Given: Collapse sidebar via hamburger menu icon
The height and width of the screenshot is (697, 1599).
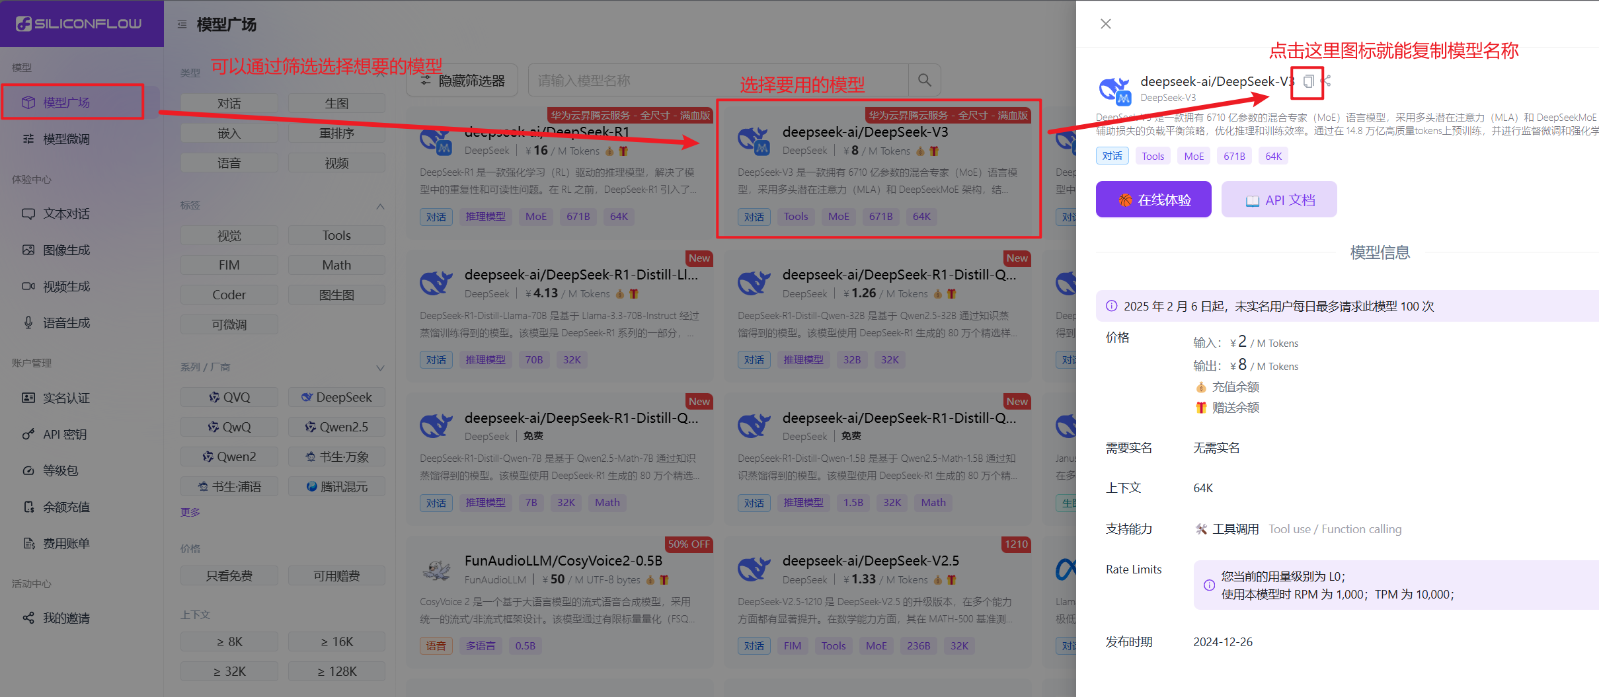Looking at the screenshot, I should (x=182, y=24).
